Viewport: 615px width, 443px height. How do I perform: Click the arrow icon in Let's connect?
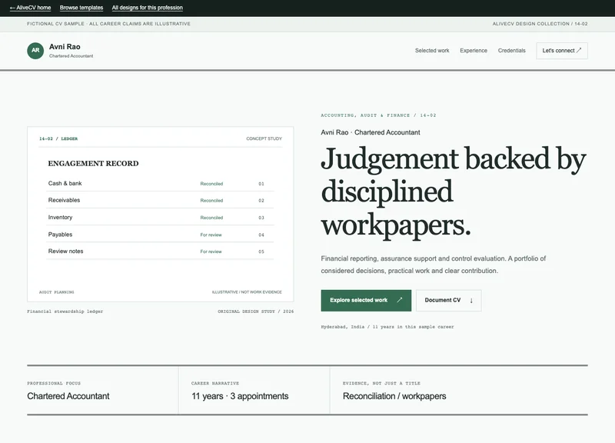pos(579,50)
